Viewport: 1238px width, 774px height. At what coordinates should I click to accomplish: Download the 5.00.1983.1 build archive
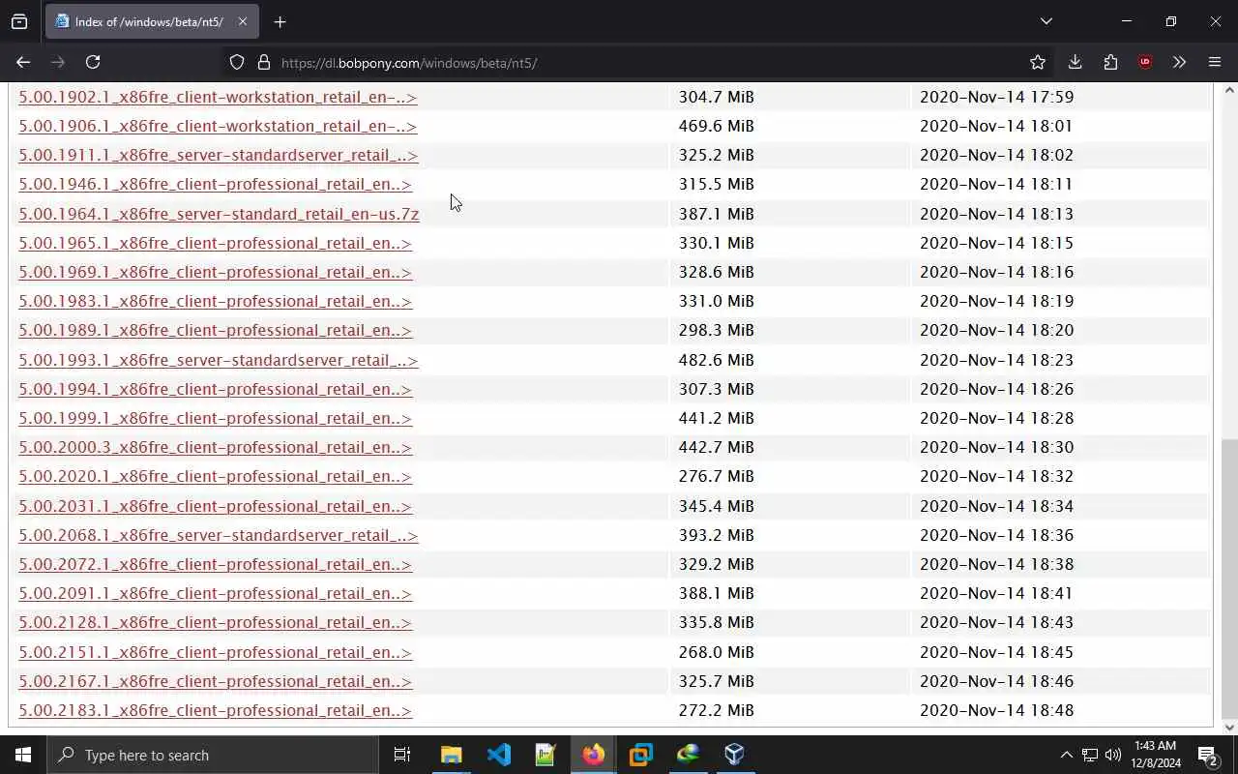215,301
